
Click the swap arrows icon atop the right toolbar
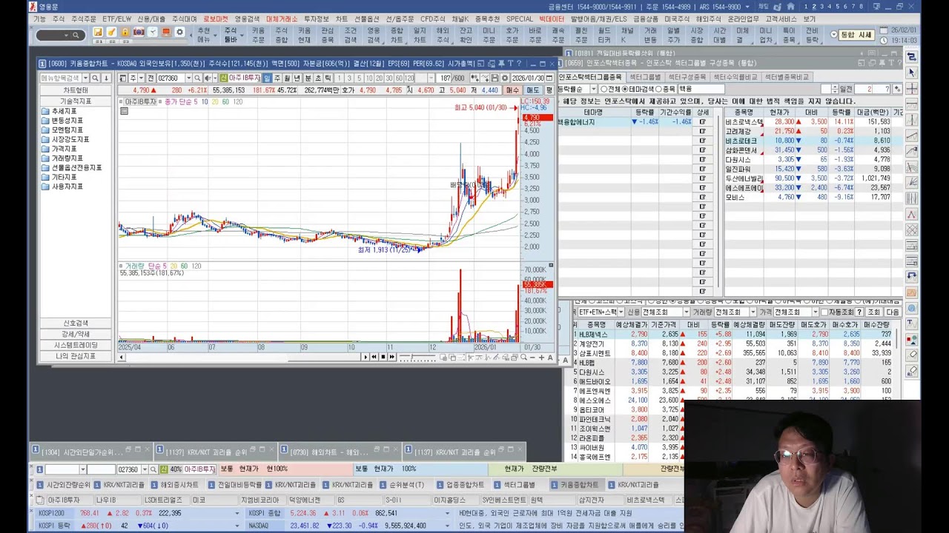click(x=912, y=56)
